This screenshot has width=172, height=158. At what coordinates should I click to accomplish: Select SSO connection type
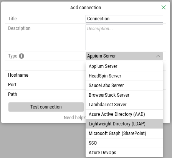[124, 143]
